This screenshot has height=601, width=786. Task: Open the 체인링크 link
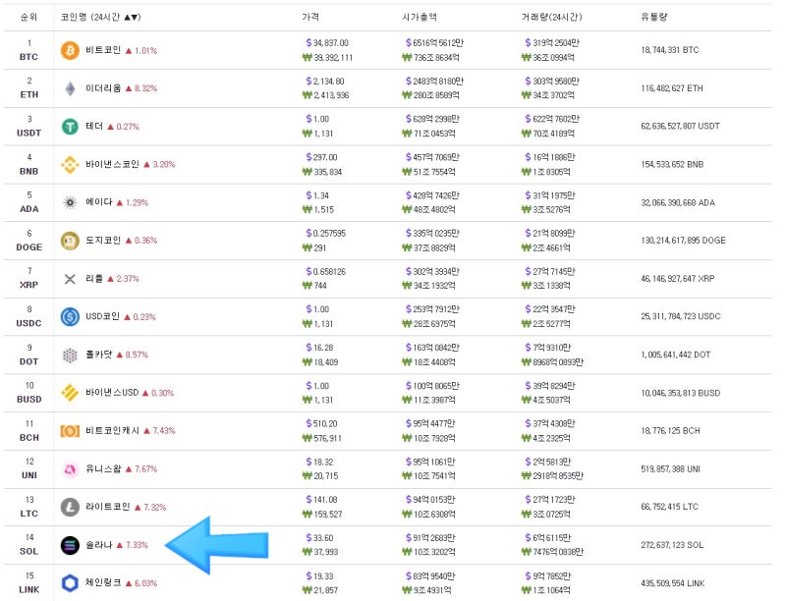pyautogui.click(x=103, y=583)
